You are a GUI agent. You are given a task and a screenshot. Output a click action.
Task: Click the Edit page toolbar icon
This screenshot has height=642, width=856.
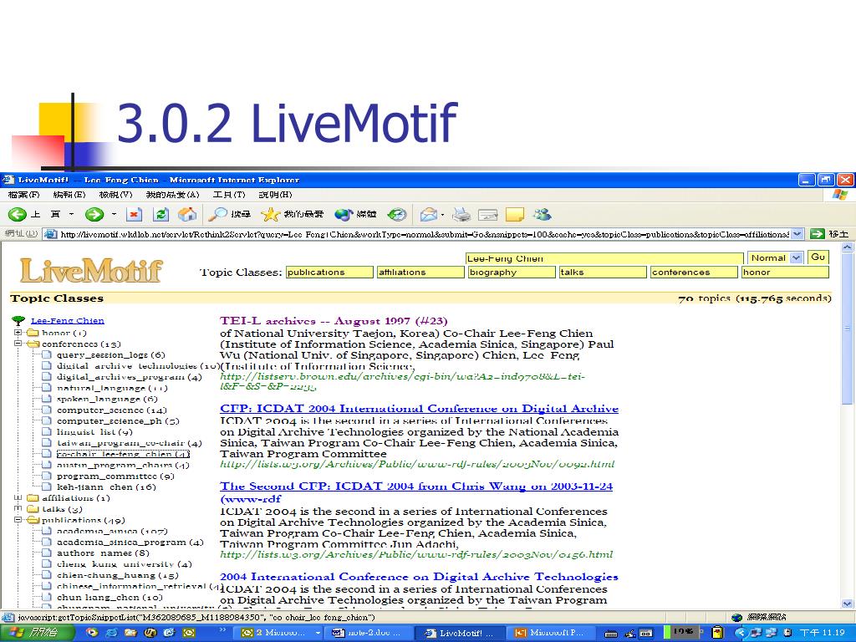point(487,215)
